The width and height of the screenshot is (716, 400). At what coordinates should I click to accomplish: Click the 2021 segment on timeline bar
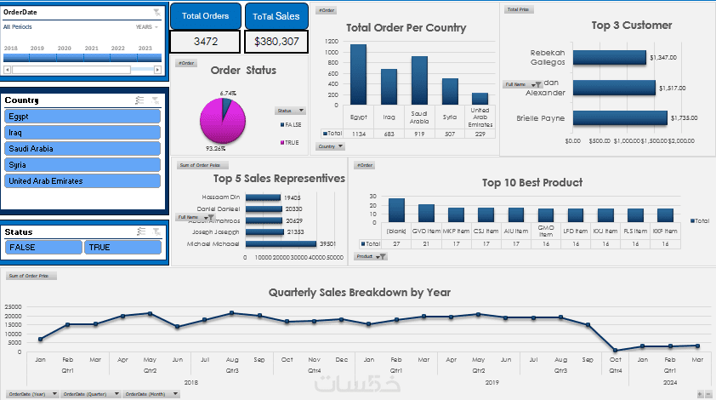(x=97, y=58)
